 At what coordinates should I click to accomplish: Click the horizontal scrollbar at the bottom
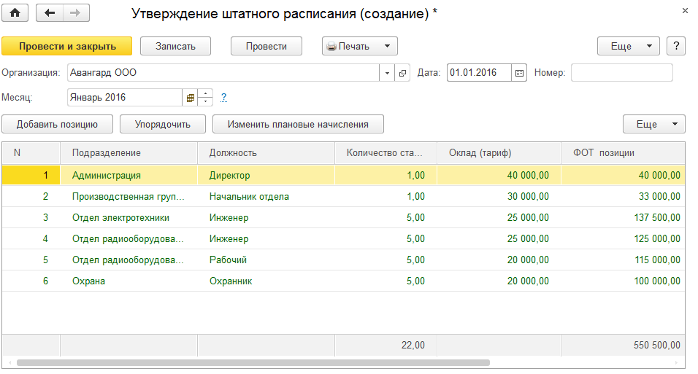tap(253, 362)
